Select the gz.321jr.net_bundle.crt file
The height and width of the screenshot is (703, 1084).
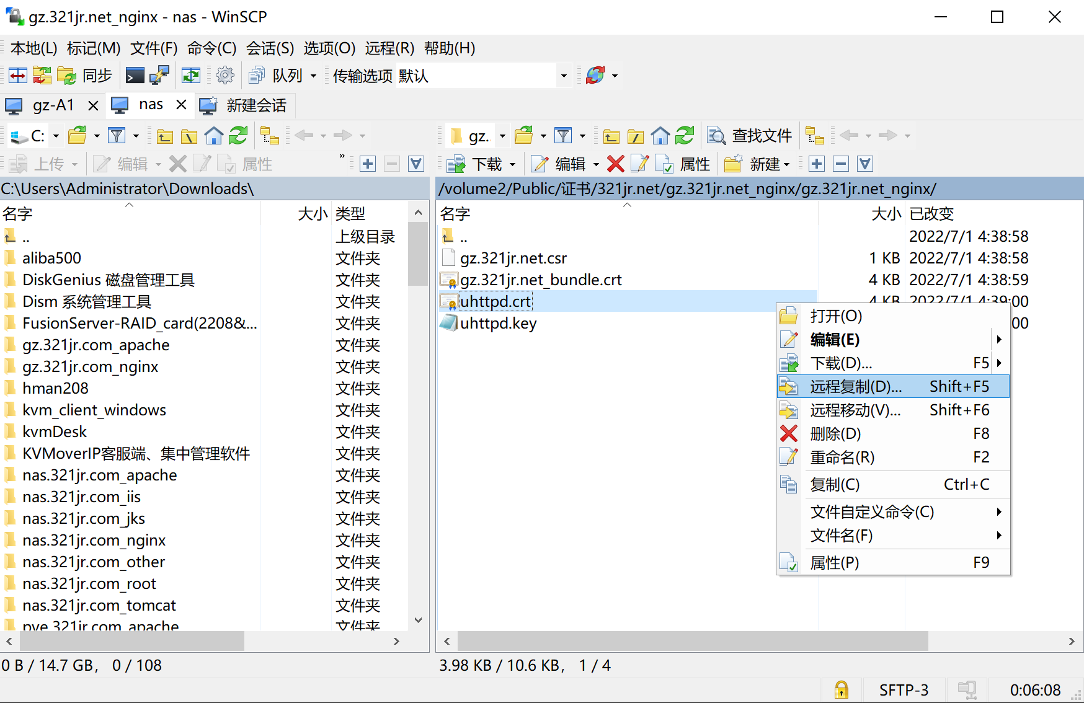[540, 280]
